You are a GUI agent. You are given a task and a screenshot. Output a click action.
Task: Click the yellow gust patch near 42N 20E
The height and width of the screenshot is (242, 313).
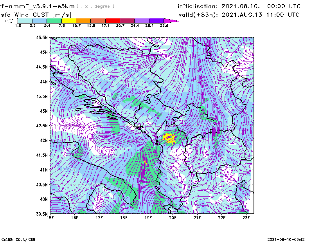point(169,138)
